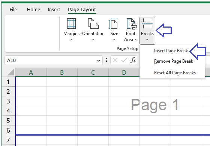Expand the Orientation dropdown arrow

click(x=93, y=39)
